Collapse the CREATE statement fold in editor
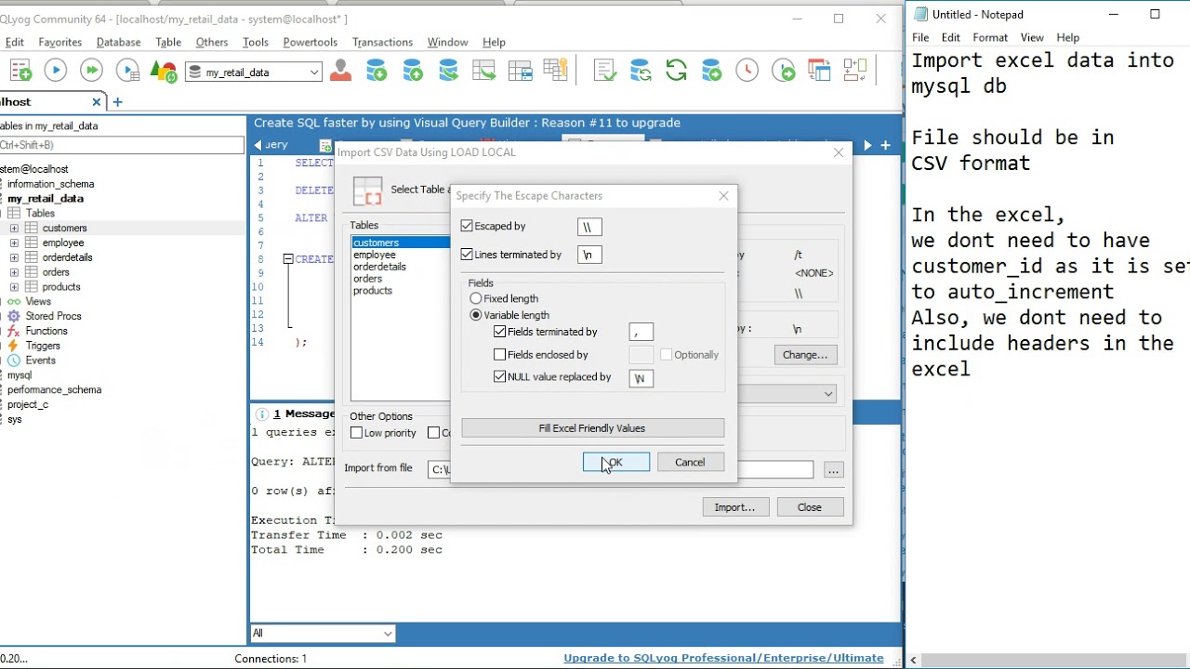 [288, 259]
